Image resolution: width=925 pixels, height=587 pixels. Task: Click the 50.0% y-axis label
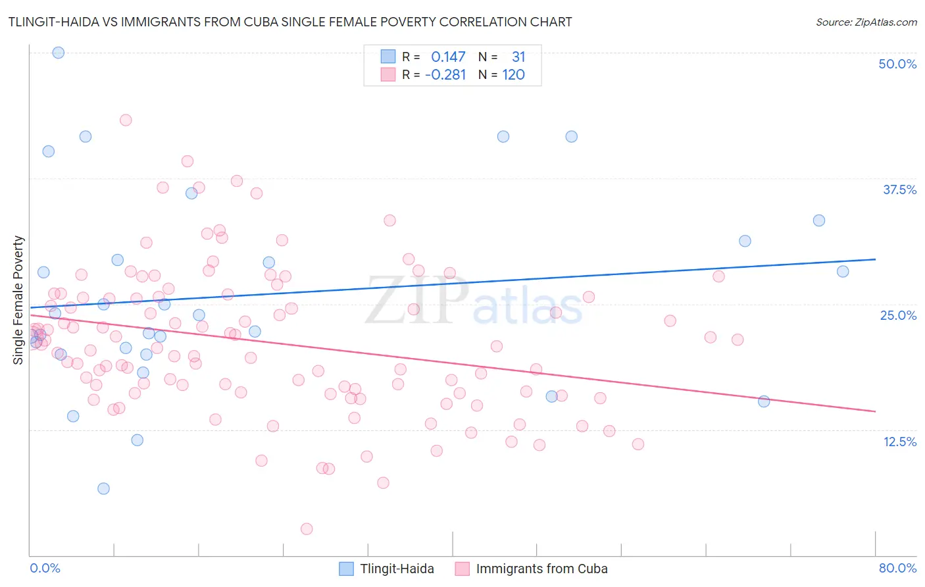tap(897, 64)
